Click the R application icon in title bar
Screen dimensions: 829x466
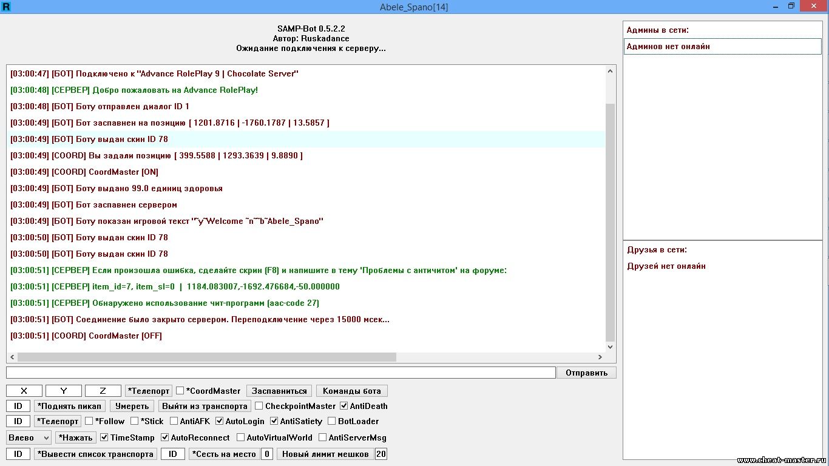(x=6, y=7)
